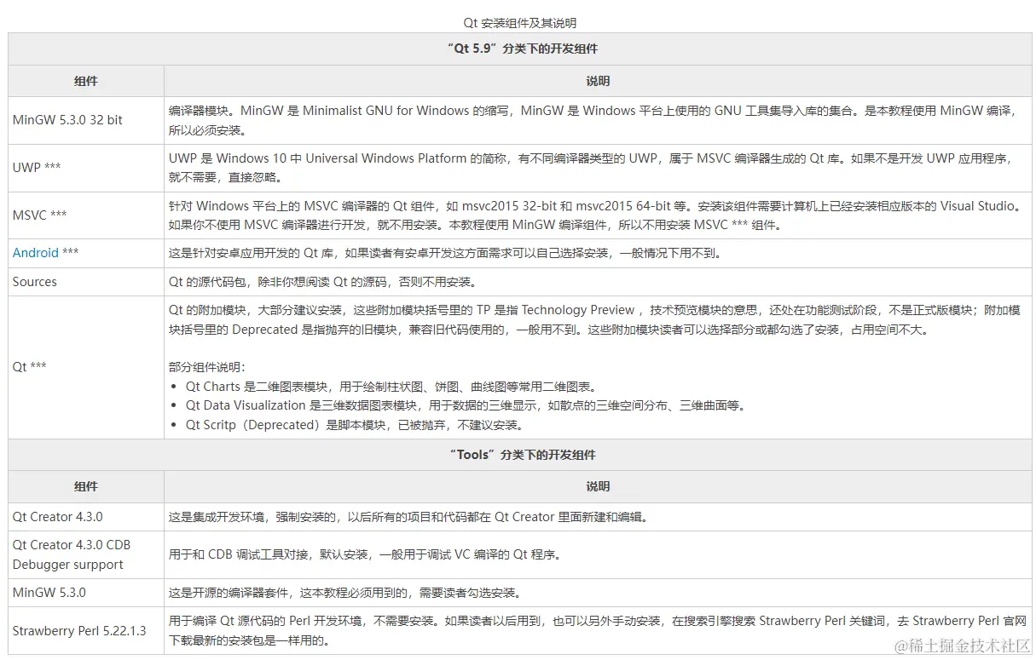Open the Android *** link
Image resolution: width=1036 pixels, height=660 pixels.
click(x=35, y=253)
